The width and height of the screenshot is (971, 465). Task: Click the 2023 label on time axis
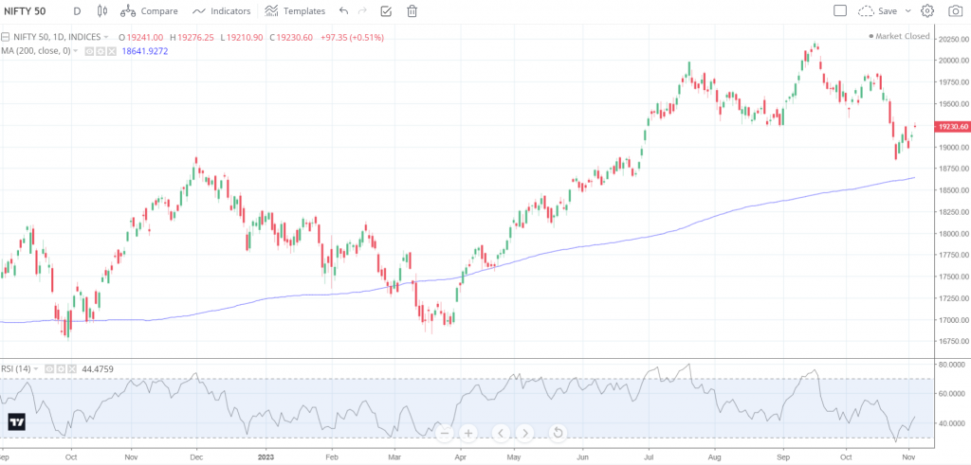266,459
